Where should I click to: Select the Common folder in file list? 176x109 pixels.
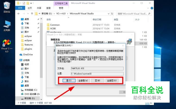click(x=55, y=25)
